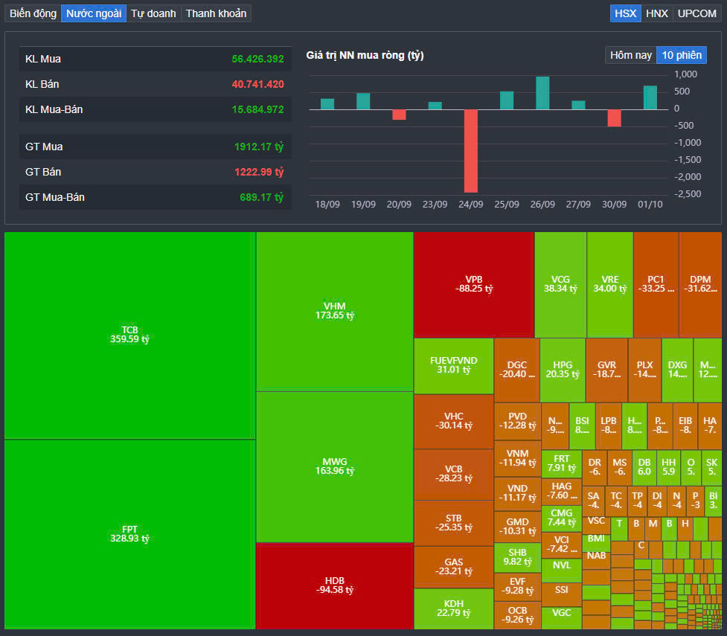Open the HDB red treemap tile

point(335,586)
